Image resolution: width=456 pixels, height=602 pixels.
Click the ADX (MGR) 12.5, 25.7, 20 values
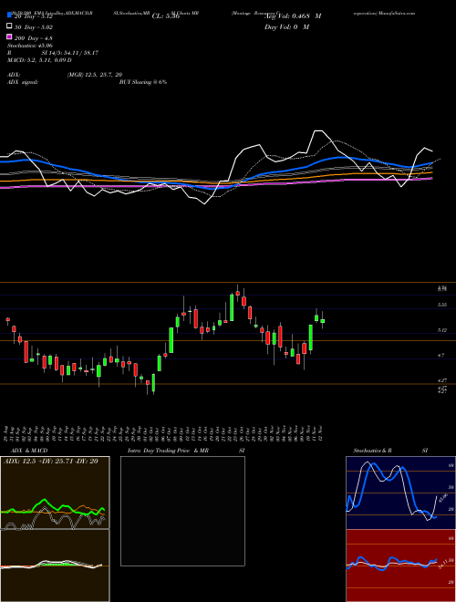95,75
